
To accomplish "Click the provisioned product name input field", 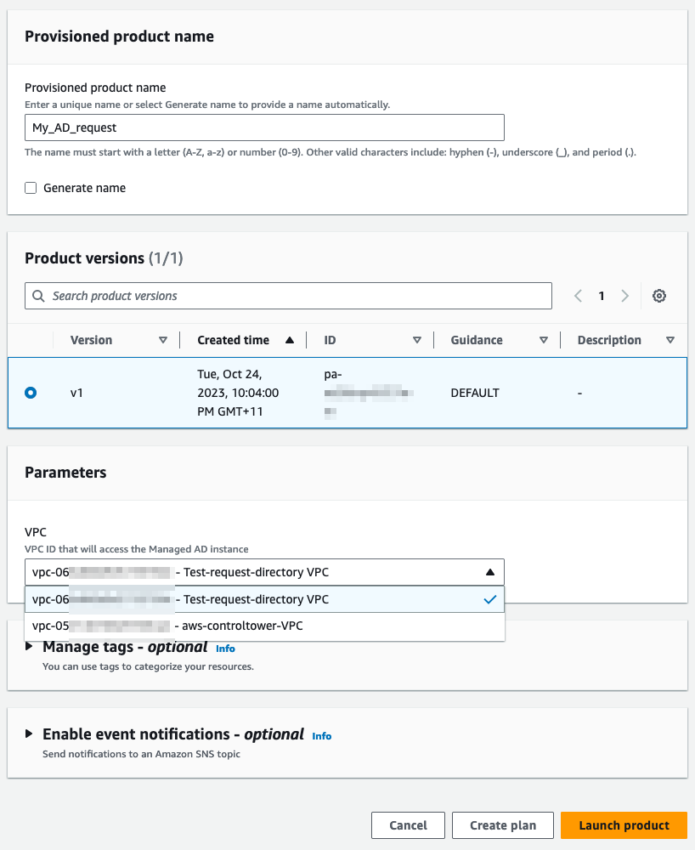I will pyautogui.click(x=263, y=127).
